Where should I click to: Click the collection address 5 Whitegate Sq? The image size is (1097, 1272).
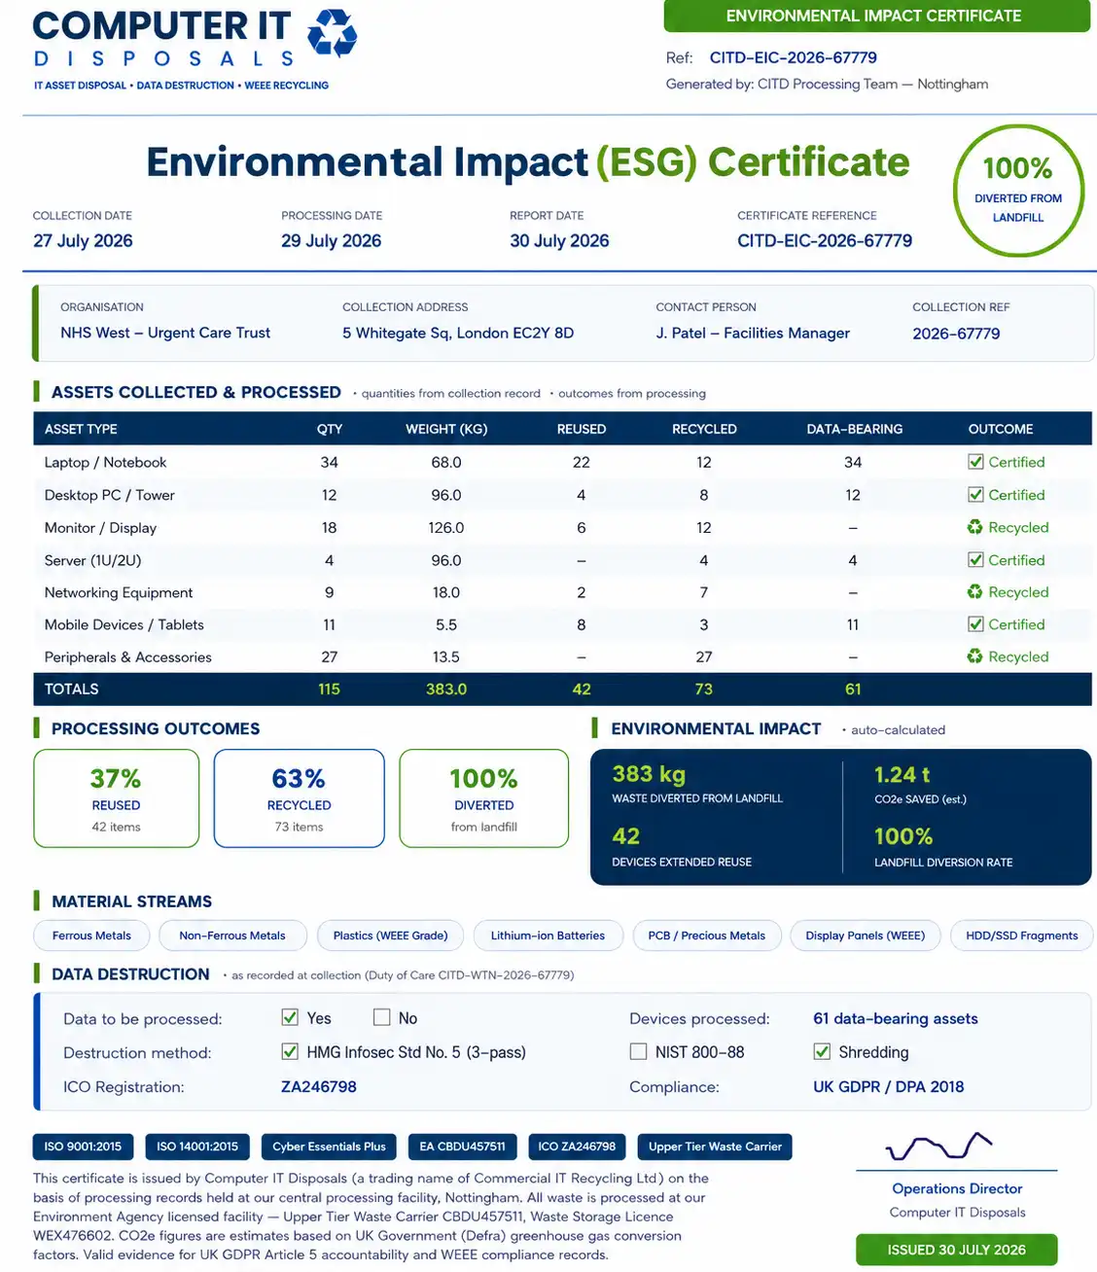pos(457,333)
